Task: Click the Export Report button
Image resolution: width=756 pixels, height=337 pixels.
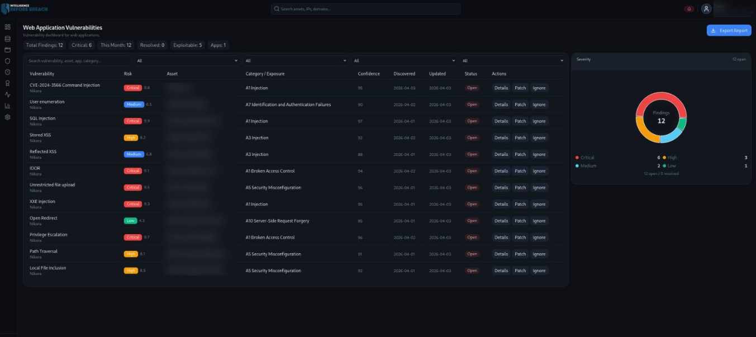Action: click(729, 30)
